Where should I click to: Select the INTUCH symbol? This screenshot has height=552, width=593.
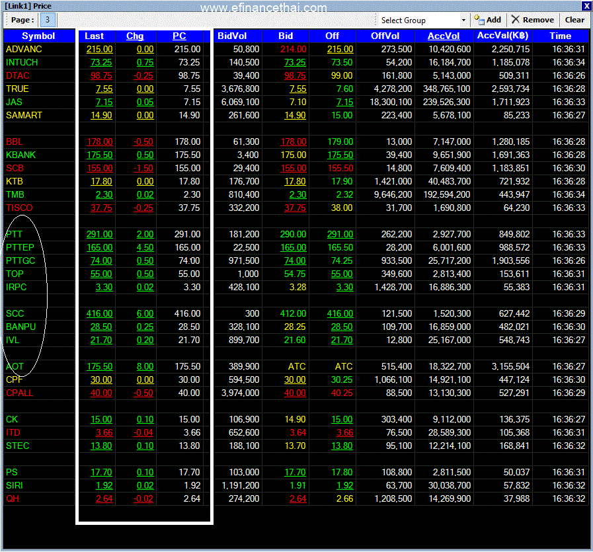(22, 62)
